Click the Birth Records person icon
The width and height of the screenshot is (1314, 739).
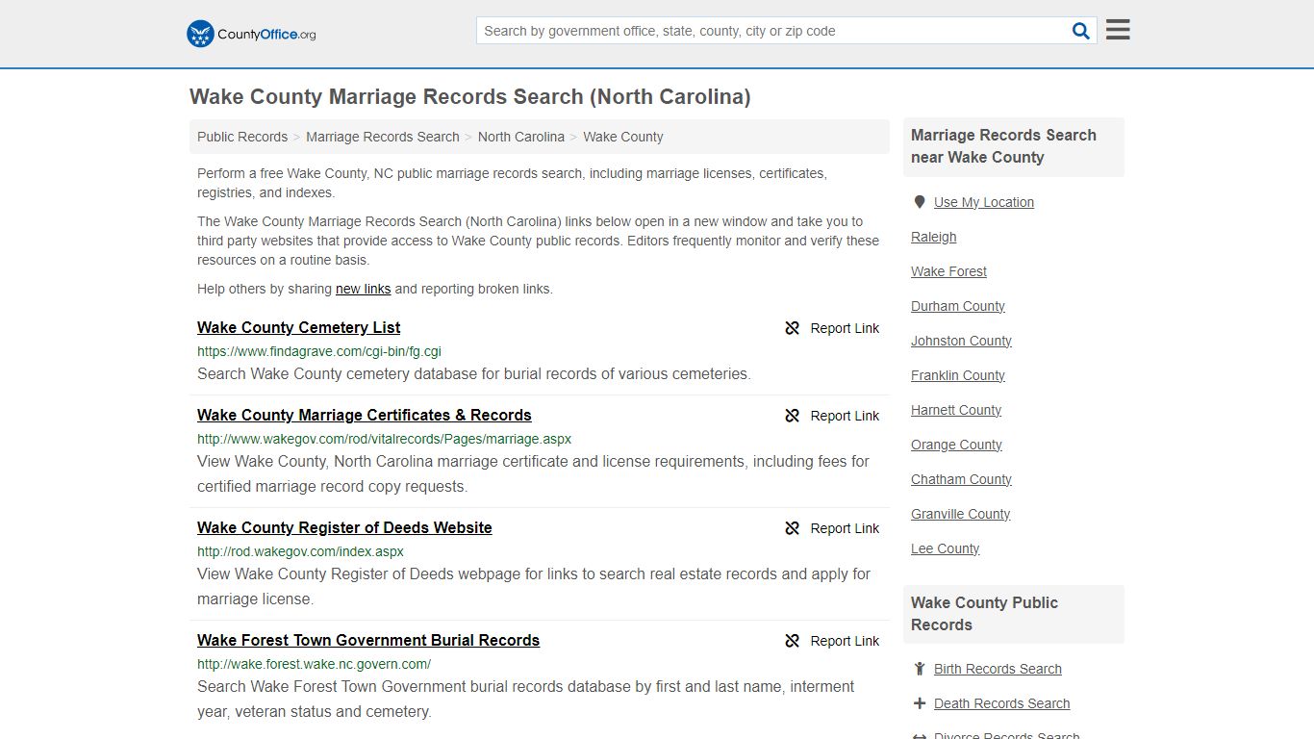click(x=920, y=669)
